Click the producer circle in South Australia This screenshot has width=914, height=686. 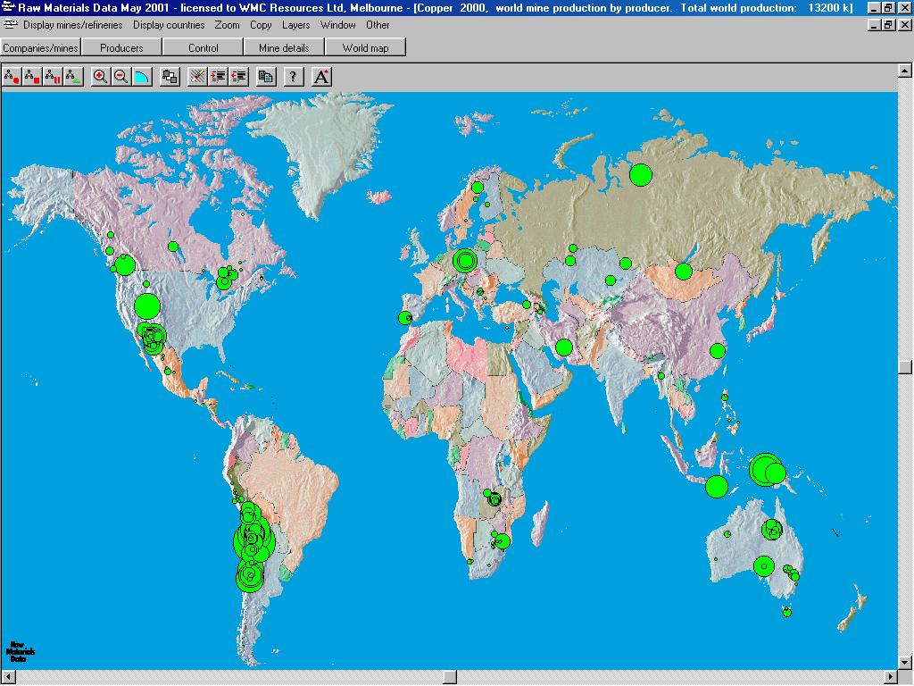pyautogui.click(x=764, y=565)
